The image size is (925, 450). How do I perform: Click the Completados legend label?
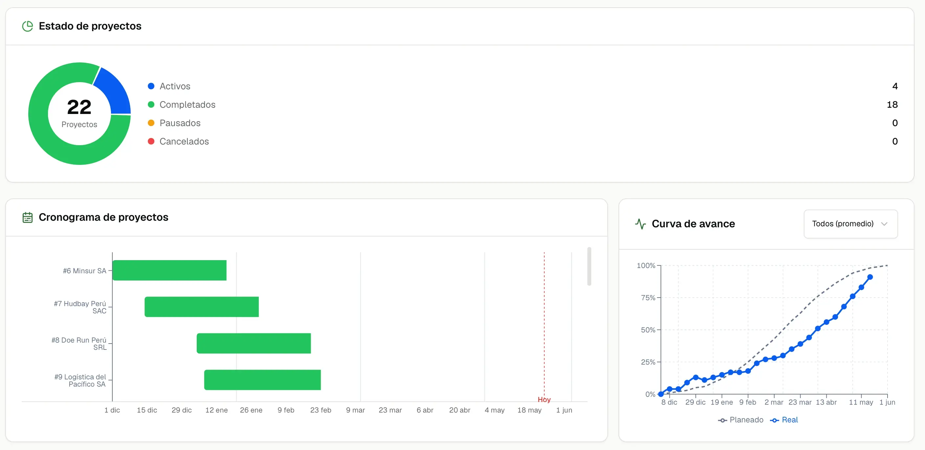[188, 104]
